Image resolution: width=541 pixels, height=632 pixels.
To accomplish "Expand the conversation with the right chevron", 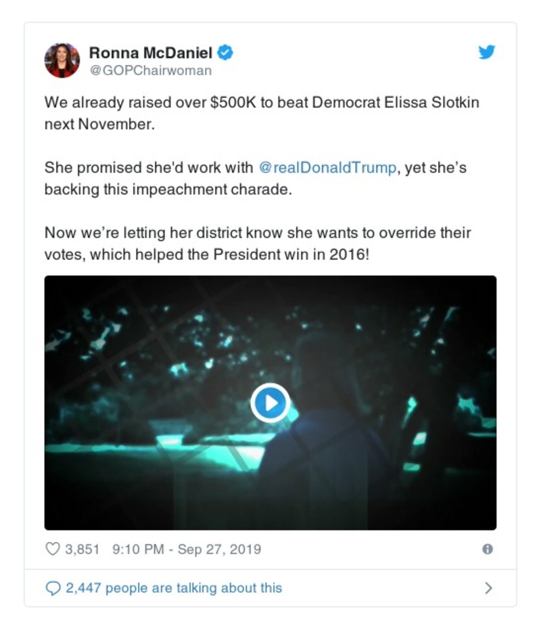I will pos(488,588).
